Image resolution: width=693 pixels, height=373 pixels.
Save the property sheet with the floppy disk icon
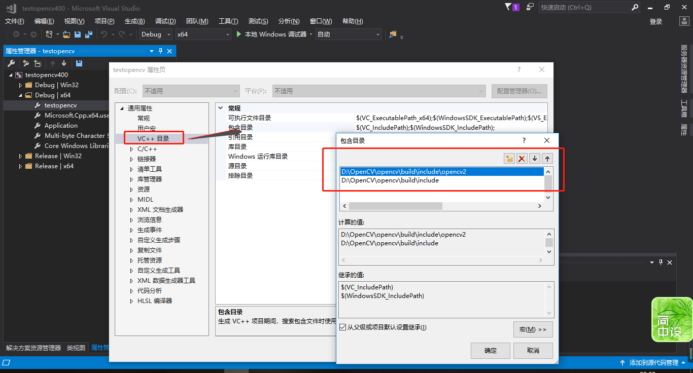79,63
